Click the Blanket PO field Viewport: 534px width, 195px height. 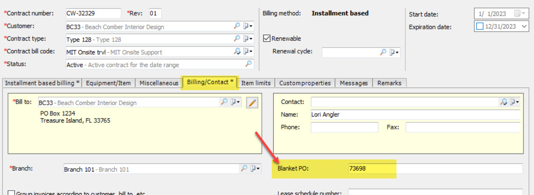click(435, 169)
